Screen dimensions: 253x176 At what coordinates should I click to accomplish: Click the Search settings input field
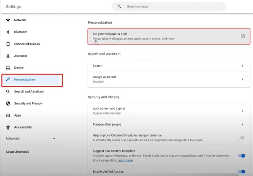(x=169, y=6)
